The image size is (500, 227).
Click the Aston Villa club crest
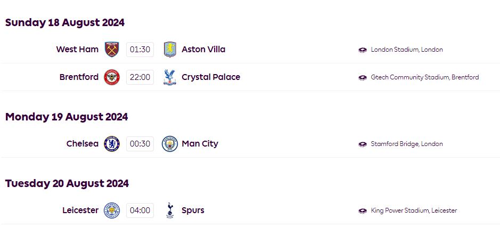[170, 50]
